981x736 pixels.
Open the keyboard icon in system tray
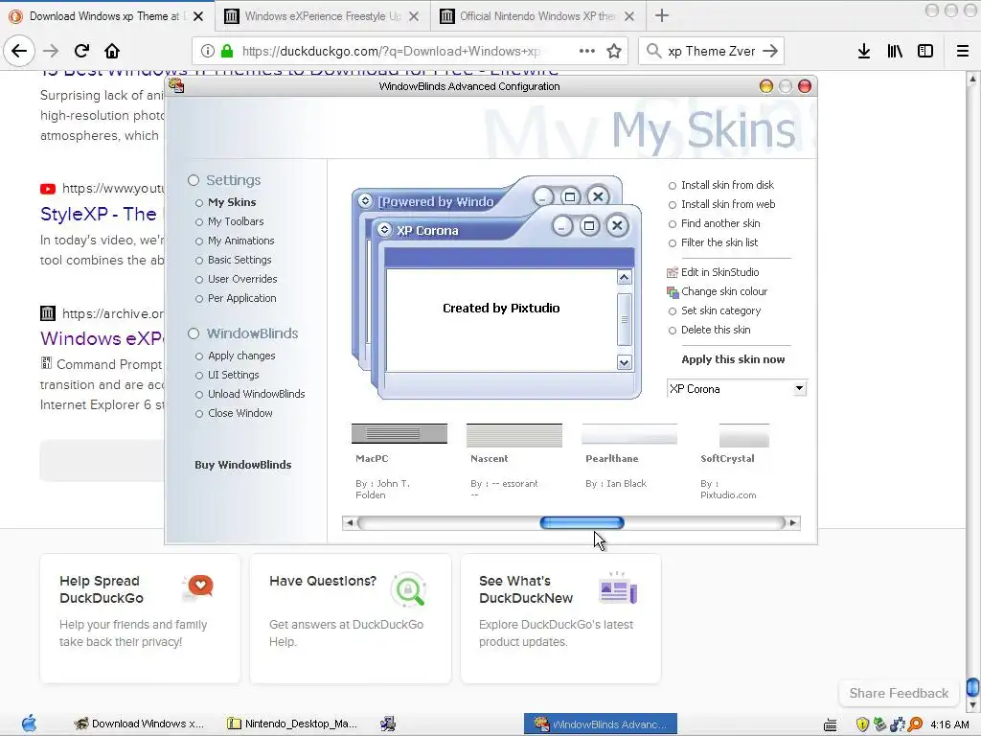click(x=831, y=724)
